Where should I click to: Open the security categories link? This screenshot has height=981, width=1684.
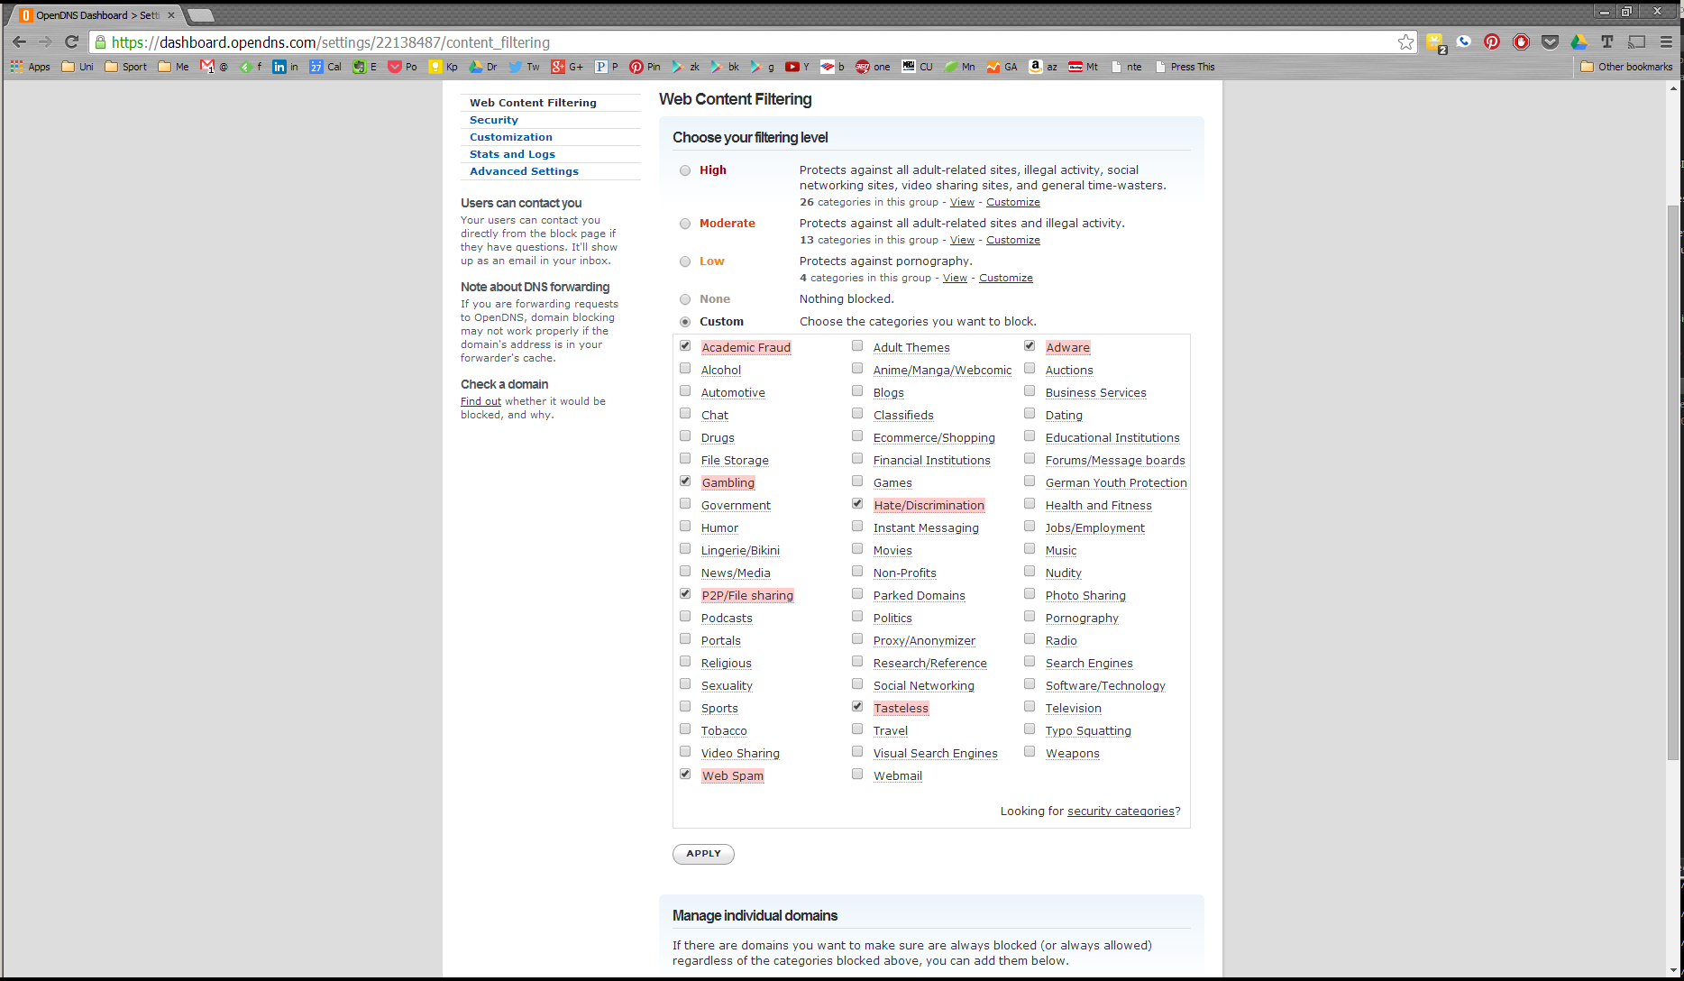pos(1121,811)
